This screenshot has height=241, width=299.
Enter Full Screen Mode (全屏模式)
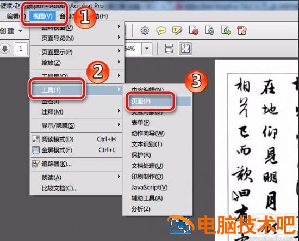tap(76, 150)
